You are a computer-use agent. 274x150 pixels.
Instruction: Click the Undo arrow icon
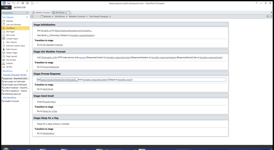pos(13,3)
